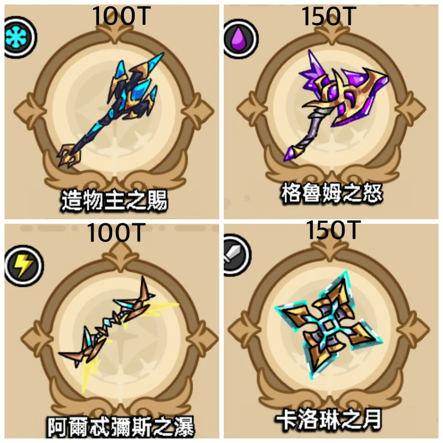
Task: Click the yellow lightning bolt element icon
Action: click(x=24, y=266)
